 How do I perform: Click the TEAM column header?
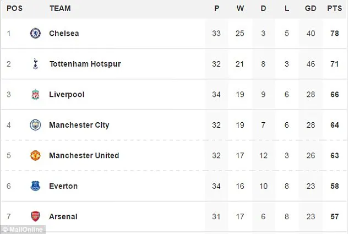click(x=59, y=9)
